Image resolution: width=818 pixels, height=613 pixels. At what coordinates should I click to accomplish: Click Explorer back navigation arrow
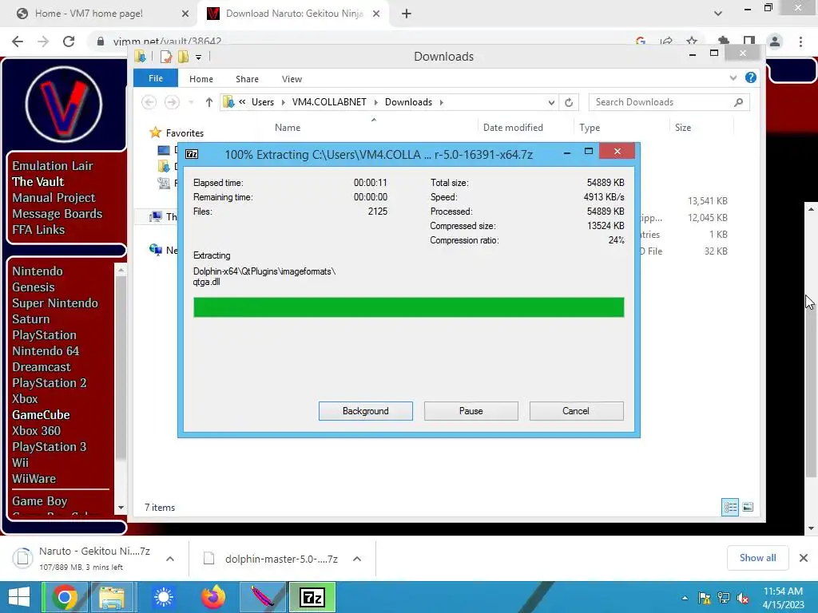149,102
